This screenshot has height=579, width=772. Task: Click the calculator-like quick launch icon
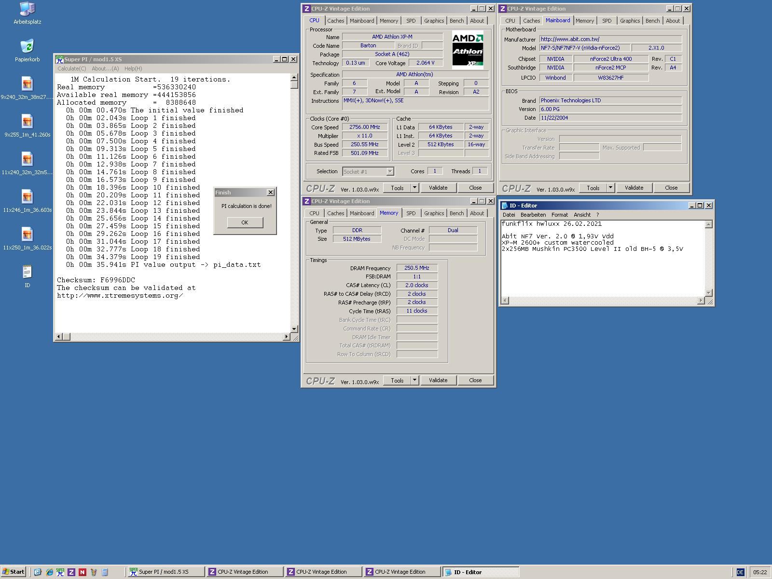(x=105, y=572)
